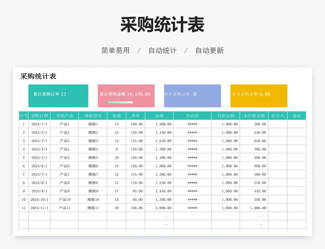Select the empty 备注 cell in row 1
Viewport: 325px width, 249px height.
[x=297, y=124]
